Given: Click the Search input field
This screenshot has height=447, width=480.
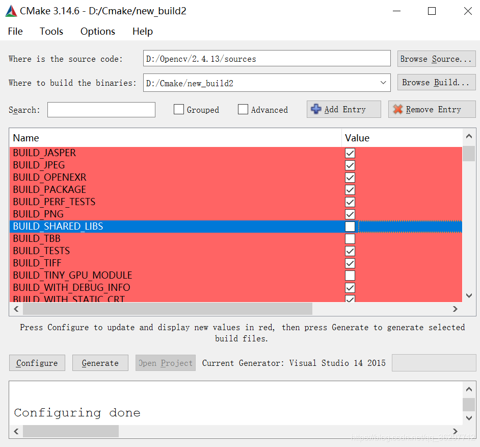Looking at the screenshot, I should pos(101,110).
